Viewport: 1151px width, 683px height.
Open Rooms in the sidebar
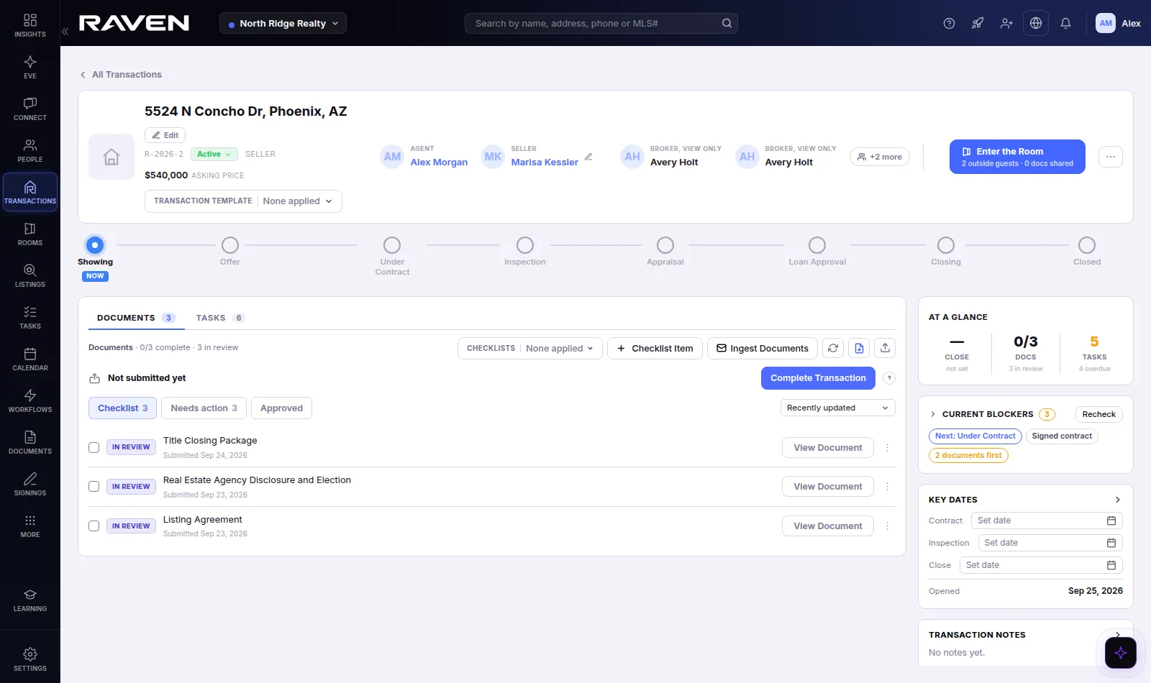pos(29,234)
